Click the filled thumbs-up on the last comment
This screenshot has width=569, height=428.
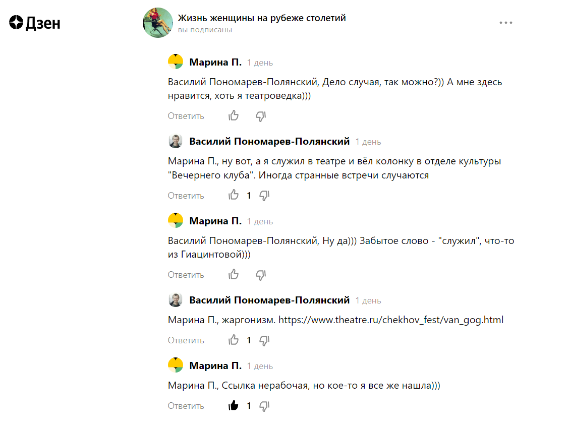tap(234, 405)
